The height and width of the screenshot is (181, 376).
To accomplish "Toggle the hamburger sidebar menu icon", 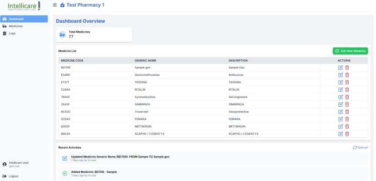I will (54, 5).
